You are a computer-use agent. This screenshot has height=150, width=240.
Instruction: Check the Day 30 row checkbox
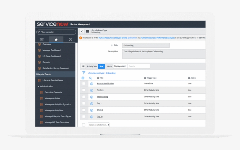tap(84, 116)
